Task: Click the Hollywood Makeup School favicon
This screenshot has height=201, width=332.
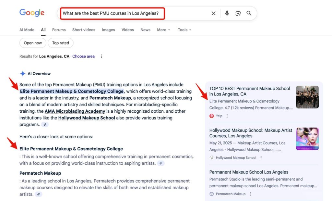Action: point(211,157)
